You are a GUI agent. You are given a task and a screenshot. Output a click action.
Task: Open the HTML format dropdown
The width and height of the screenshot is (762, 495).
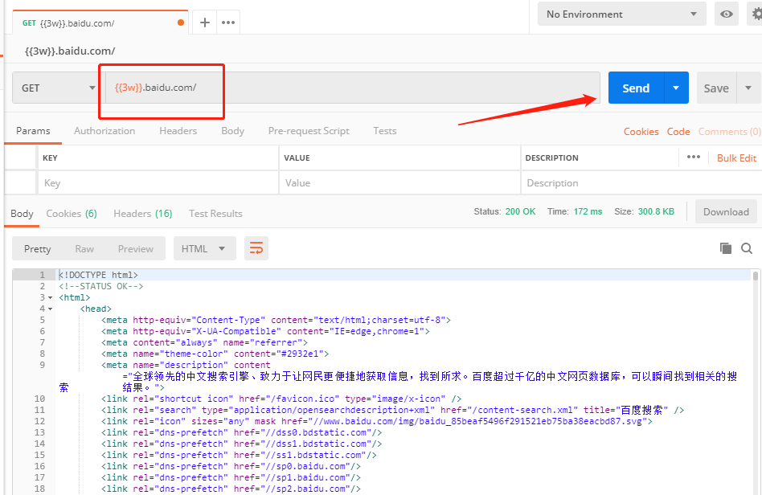pos(205,249)
